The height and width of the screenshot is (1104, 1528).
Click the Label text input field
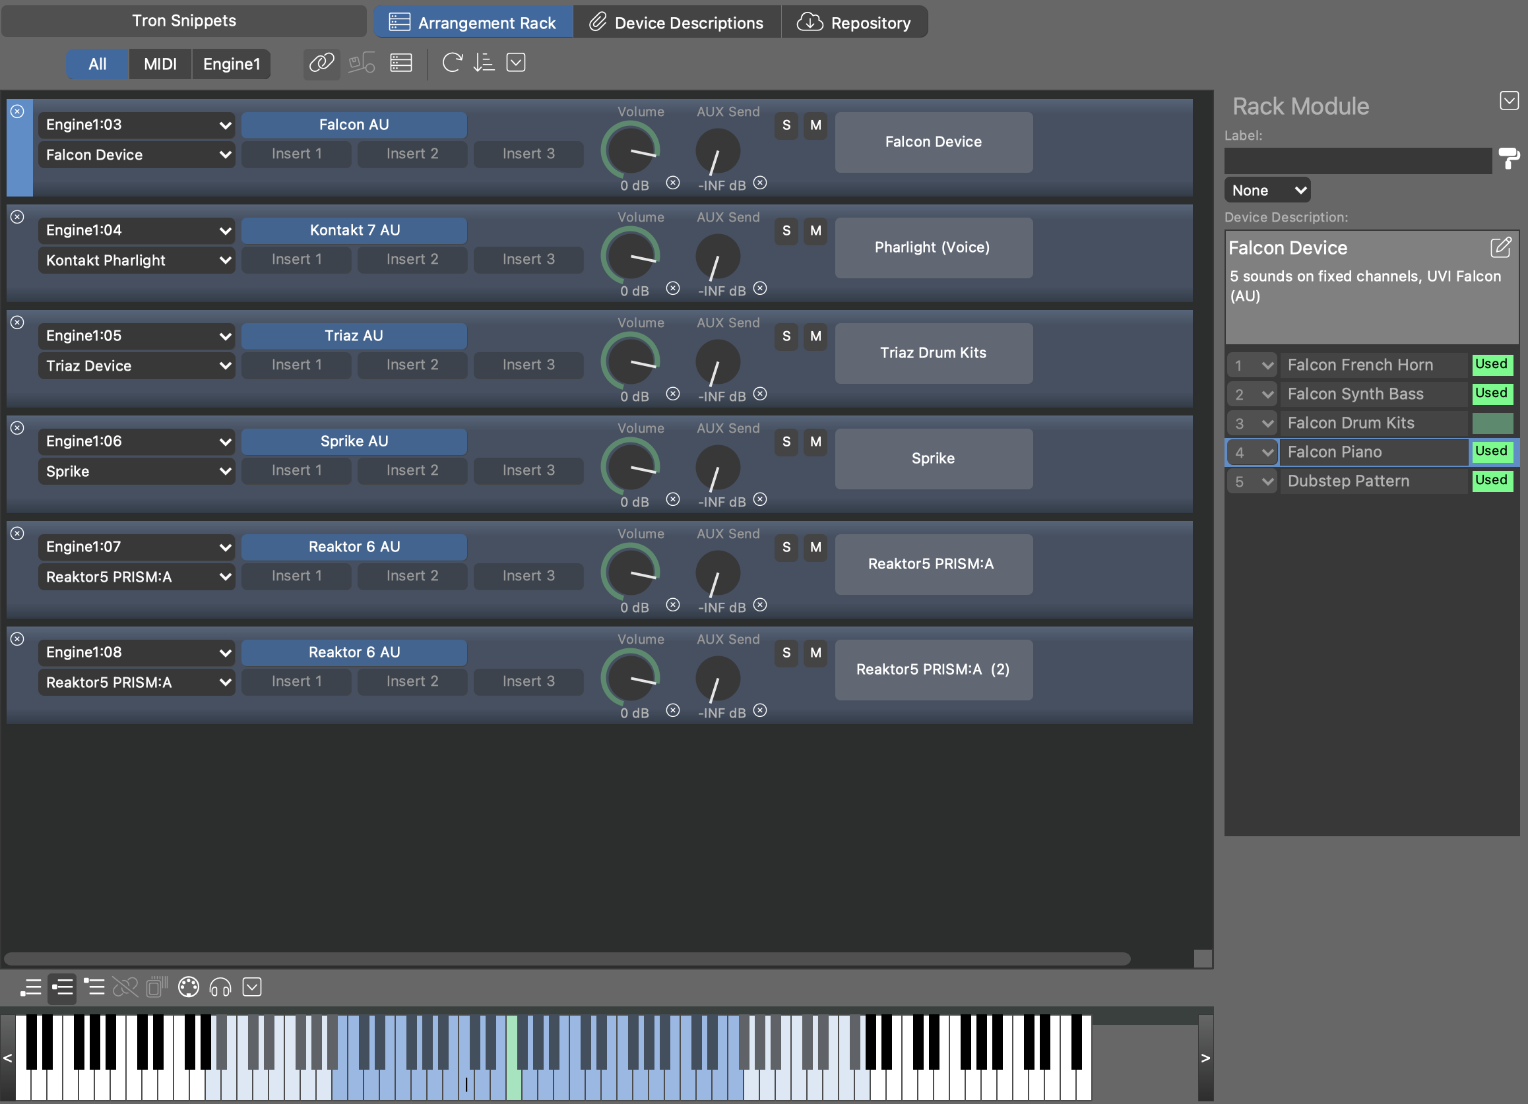1357,161
